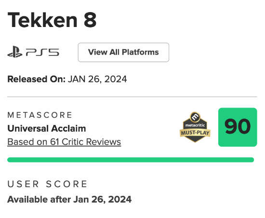
Task: Open Based on 61 Critic Reviews link
Action: [x=64, y=142]
